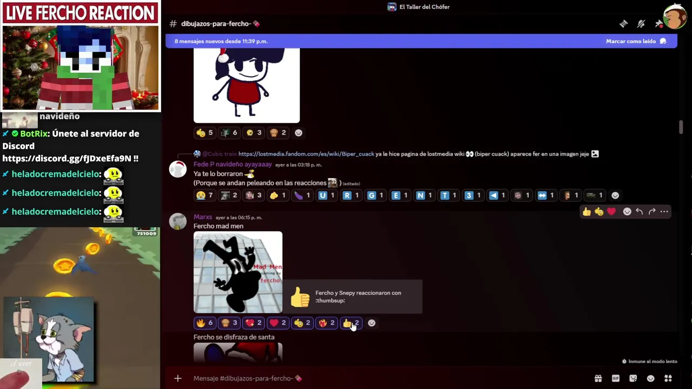Open sticker picker icon
The width and height of the screenshot is (692, 389).
(x=633, y=378)
